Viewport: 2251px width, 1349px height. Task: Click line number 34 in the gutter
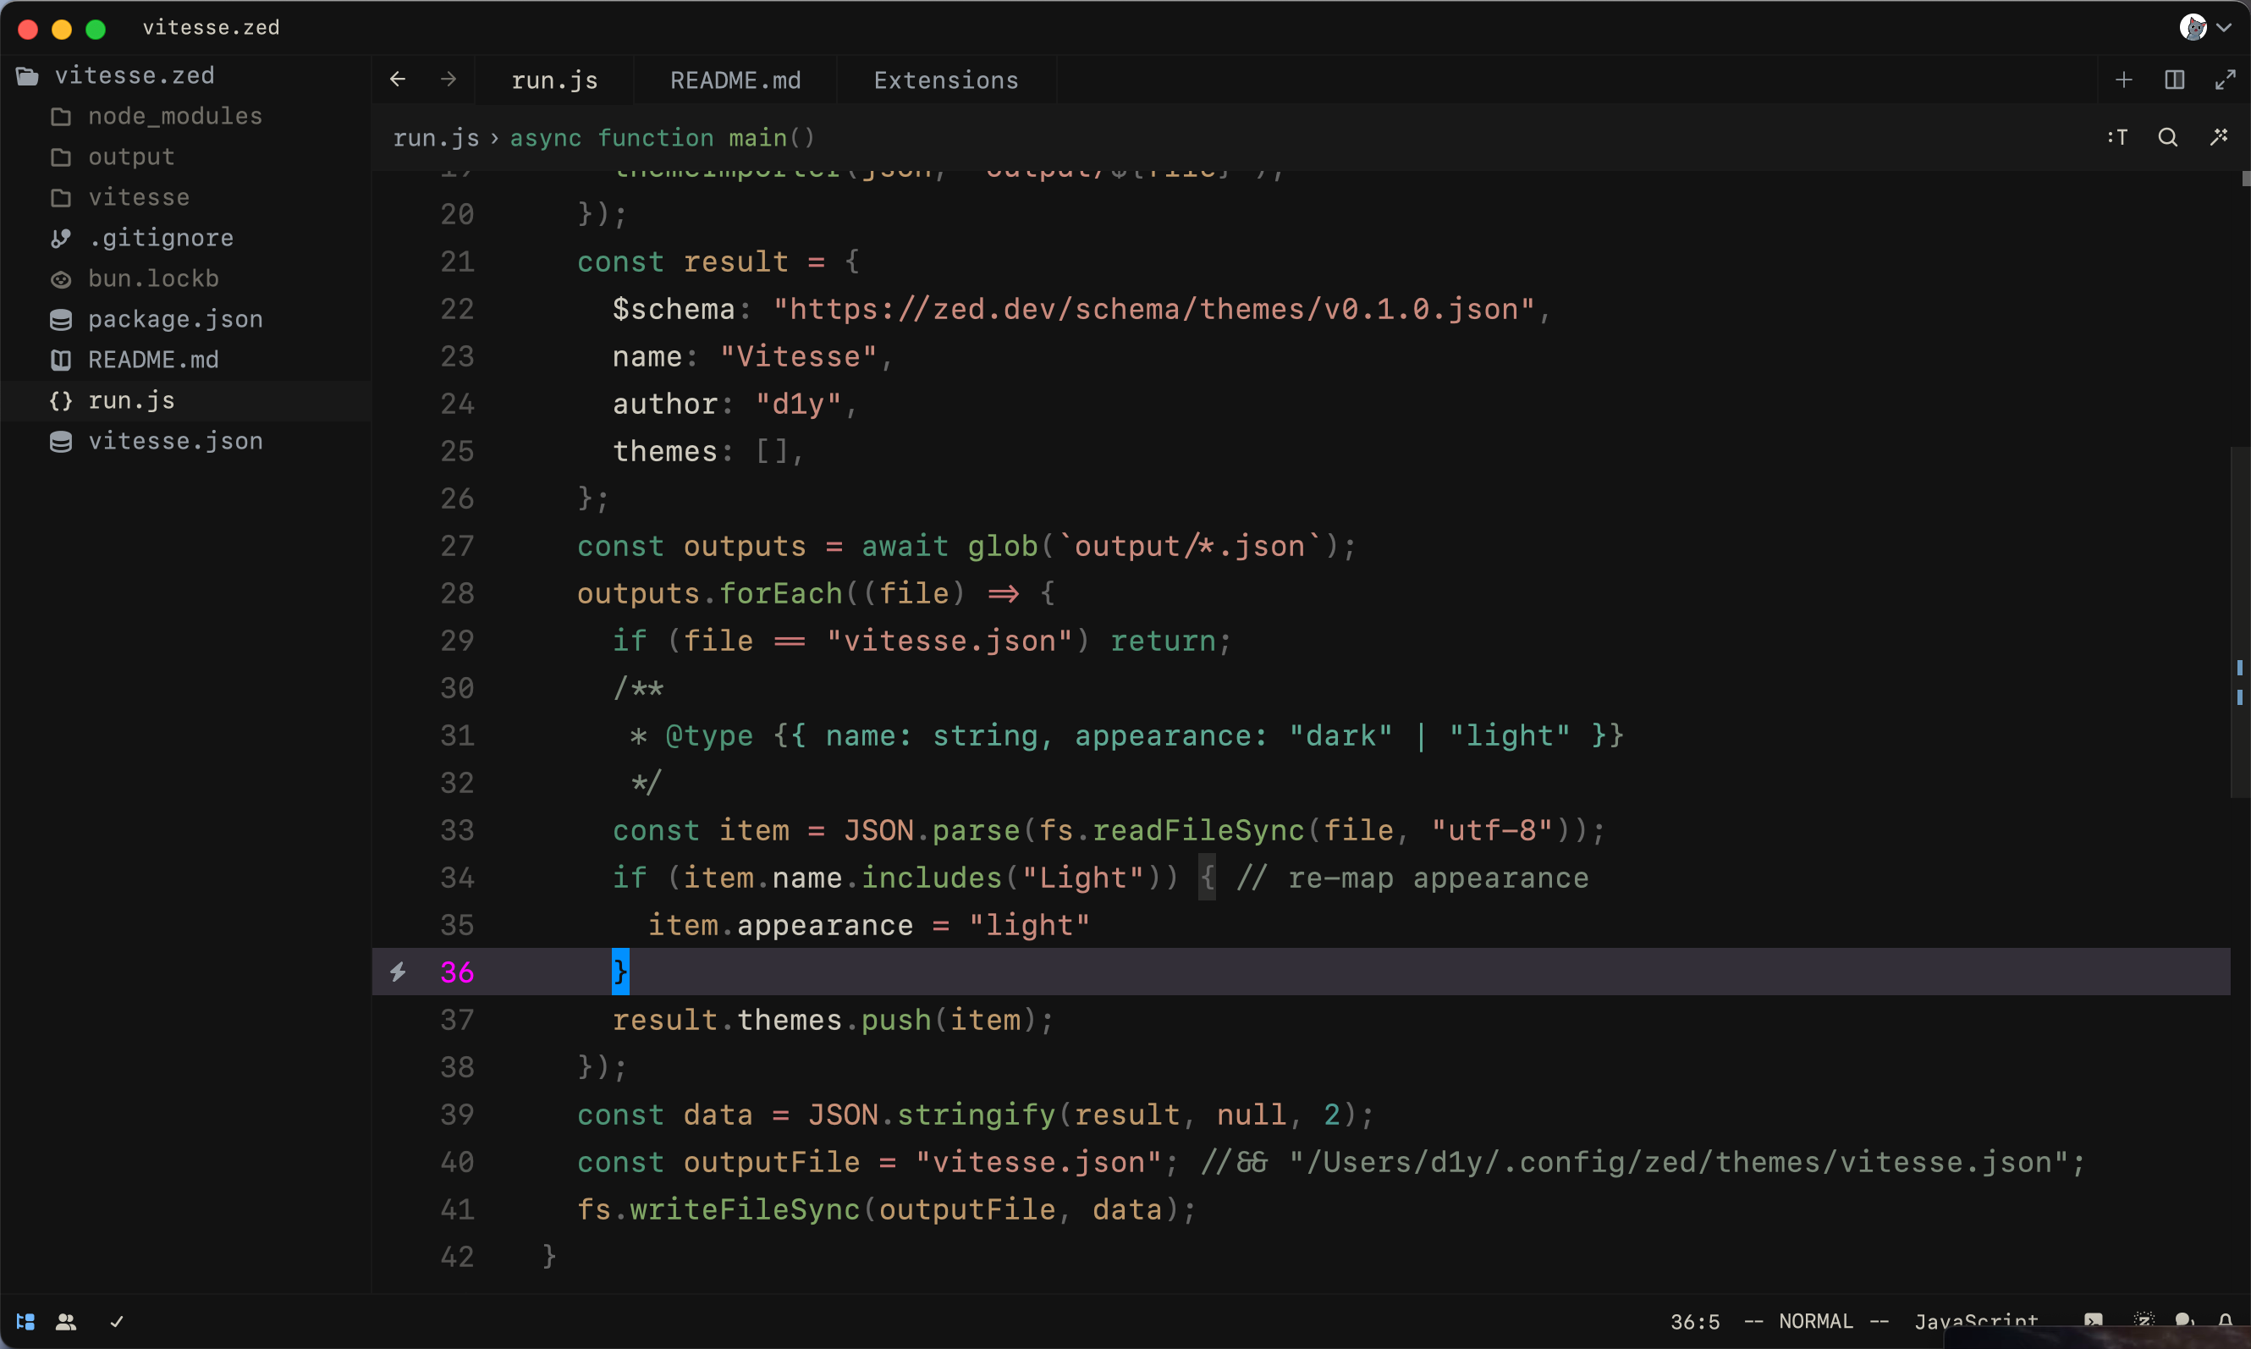(x=457, y=878)
